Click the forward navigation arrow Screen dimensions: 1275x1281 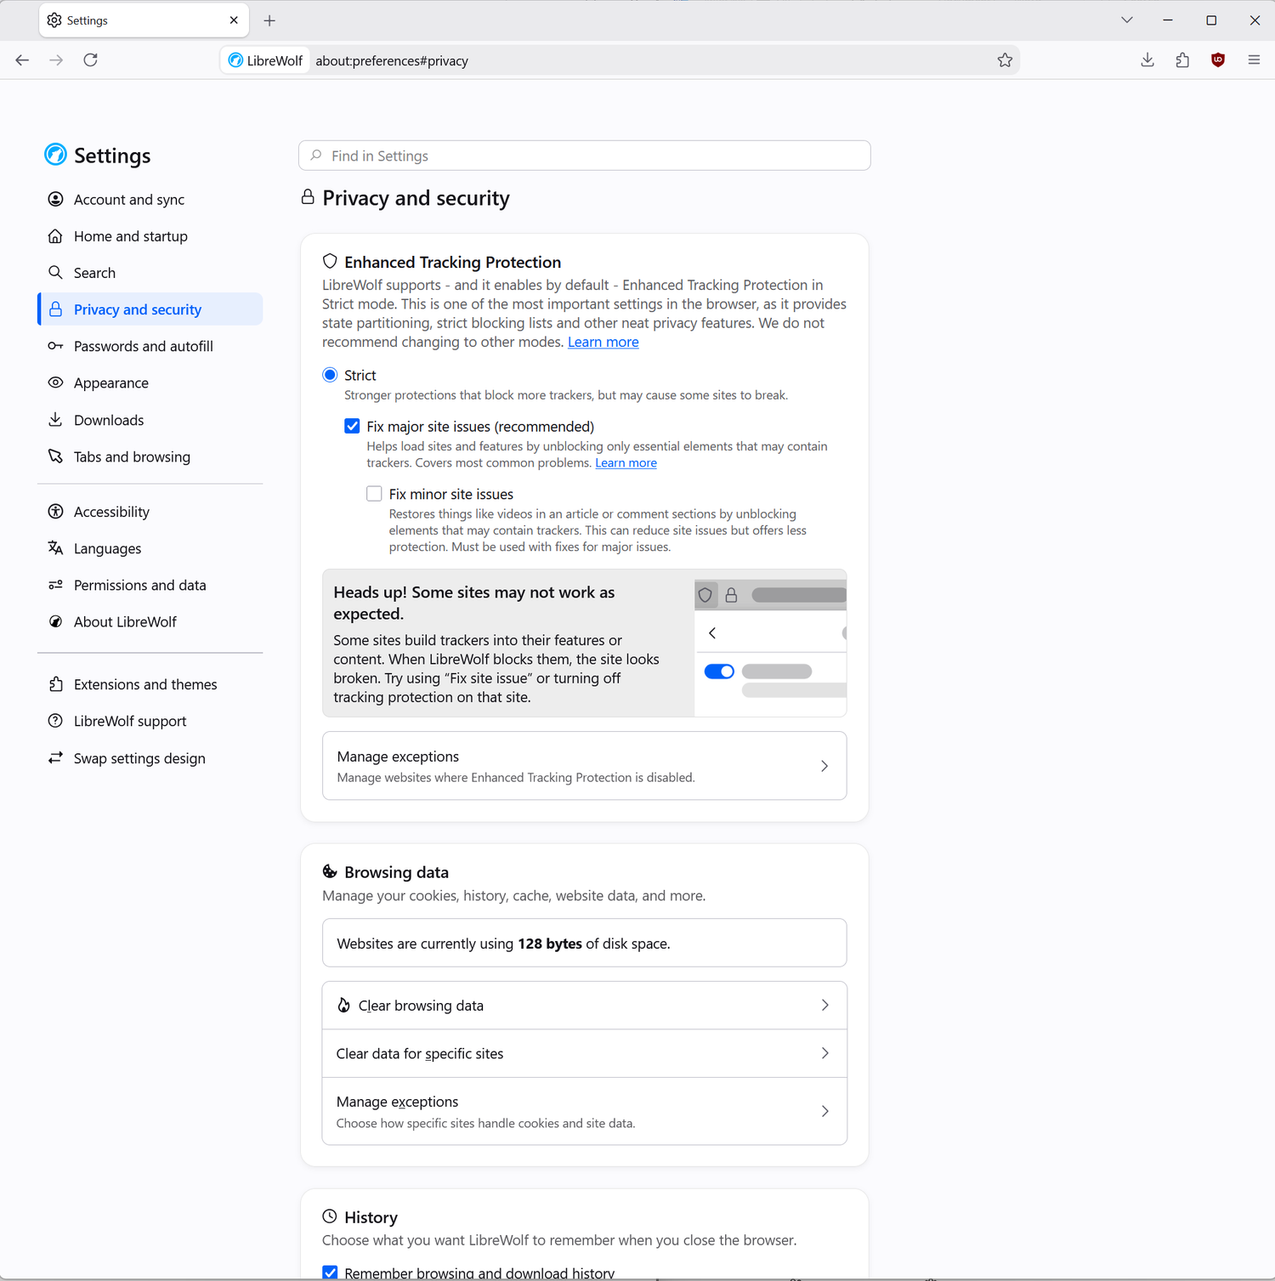tap(56, 60)
